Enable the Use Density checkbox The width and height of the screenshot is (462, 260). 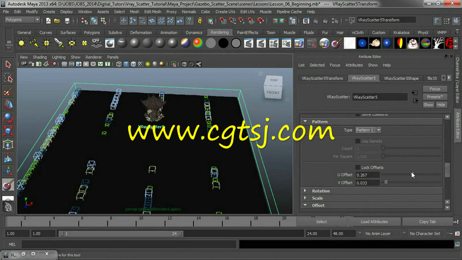point(357,141)
